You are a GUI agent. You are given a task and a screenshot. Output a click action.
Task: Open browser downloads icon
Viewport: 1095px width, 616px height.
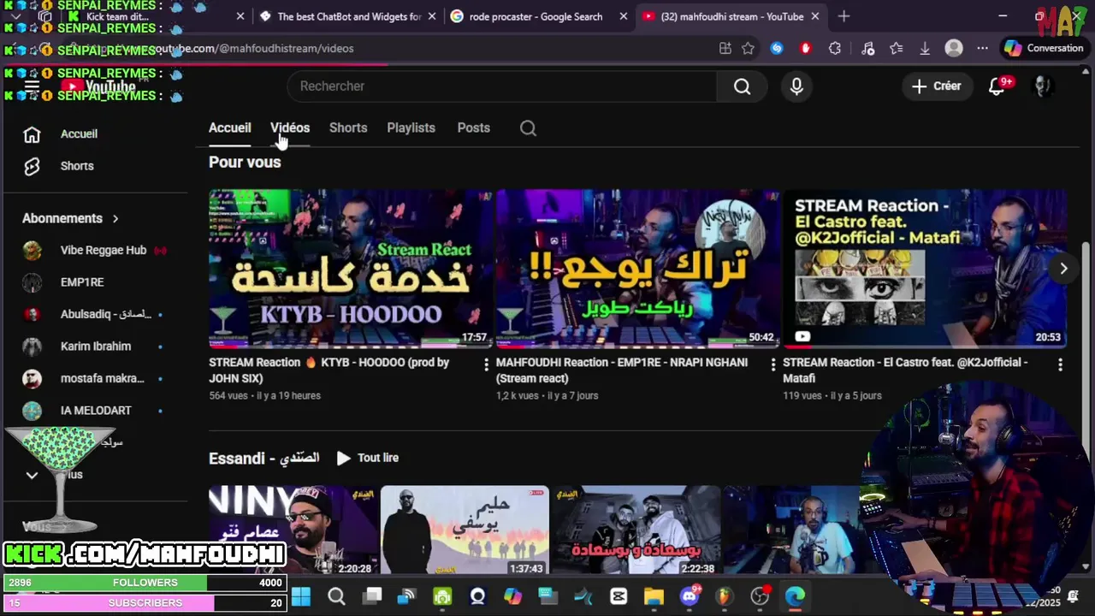tap(925, 49)
